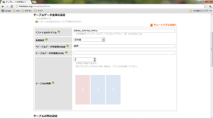Click the column count number field showing 3

coord(84,59)
